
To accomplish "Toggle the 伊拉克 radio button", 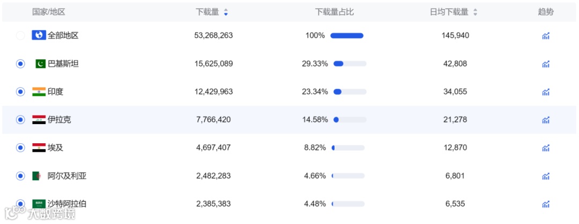I will tap(20, 120).
